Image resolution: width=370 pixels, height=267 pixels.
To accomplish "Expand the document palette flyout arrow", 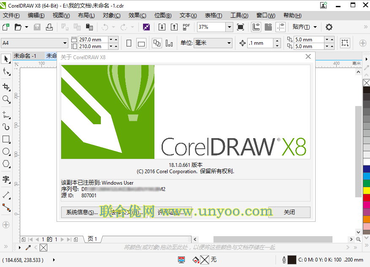I will pos(19,248).
